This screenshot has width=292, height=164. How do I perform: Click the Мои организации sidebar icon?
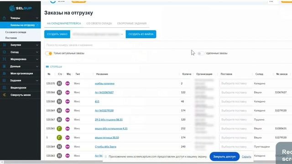4,73
